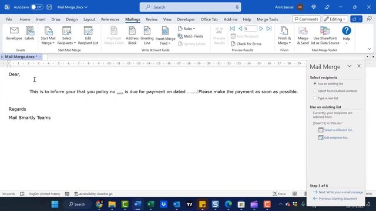Click the Microsoft Premium diamond icon

314,7
